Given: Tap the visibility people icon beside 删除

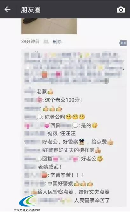Looking at the screenshot, I should tap(46, 42).
